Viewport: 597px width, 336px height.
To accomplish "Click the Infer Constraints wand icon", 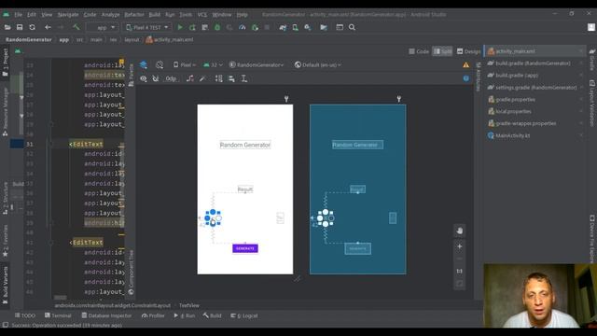I will coord(203,78).
